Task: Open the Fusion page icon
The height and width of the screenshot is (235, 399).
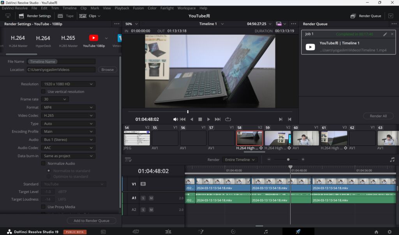Action: [201, 231]
